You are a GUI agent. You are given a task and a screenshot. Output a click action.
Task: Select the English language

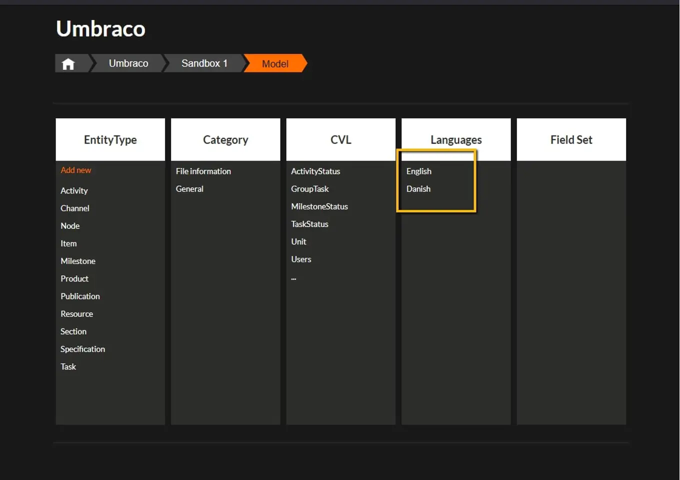pyautogui.click(x=419, y=171)
